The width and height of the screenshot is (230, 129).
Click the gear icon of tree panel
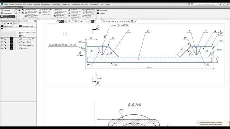click(35, 21)
